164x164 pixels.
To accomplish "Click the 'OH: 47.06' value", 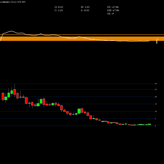I will click(113, 10).
